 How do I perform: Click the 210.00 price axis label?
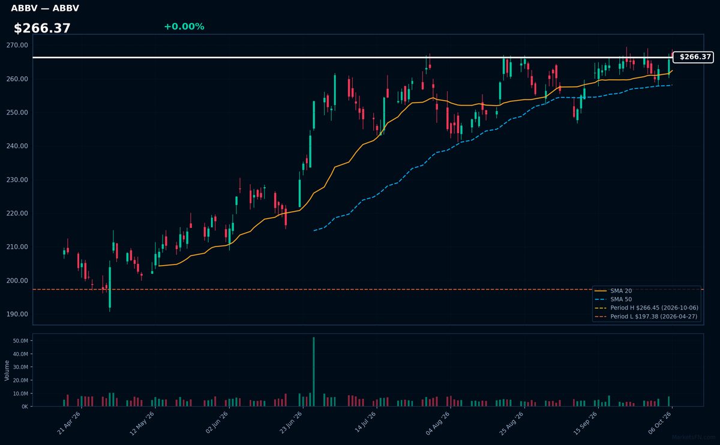click(17, 247)
